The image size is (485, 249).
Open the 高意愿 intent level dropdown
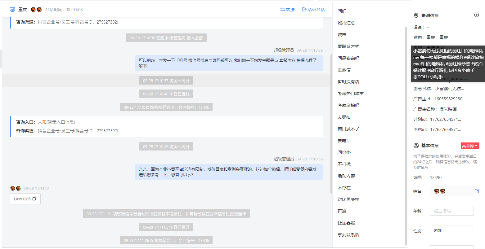pyautogui.click(x=470, y=146)
